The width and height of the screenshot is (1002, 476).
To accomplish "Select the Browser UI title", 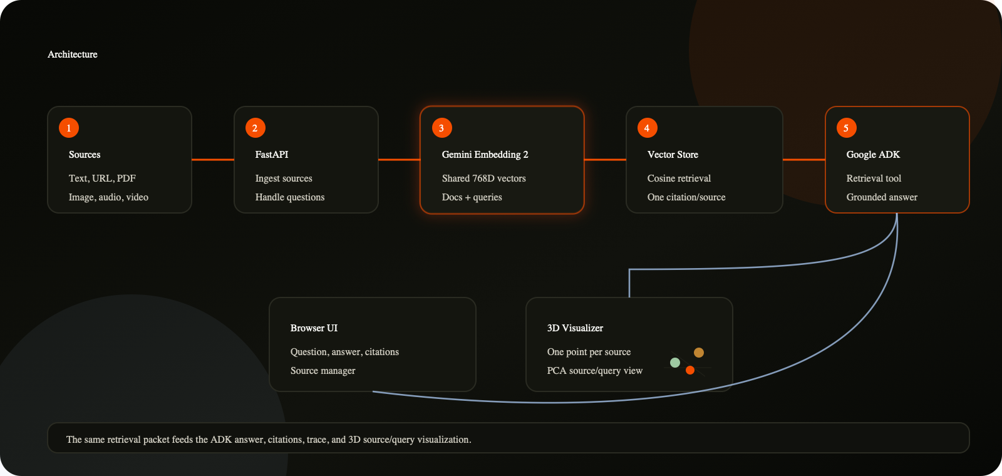I will [314, 328].
